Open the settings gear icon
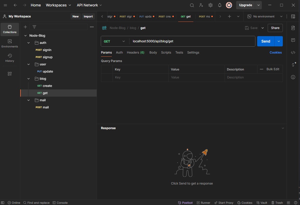The height and width of the screenshot is (205, 300). click(211, 5)
